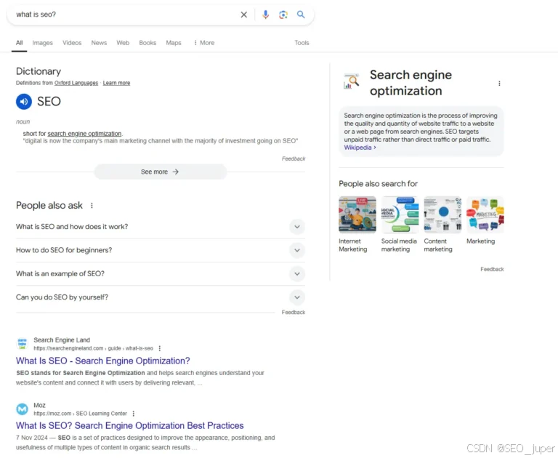Open the Oxford Languages link
The width and height of the screenshot is (558, 458).
click(x=76, y=83)
